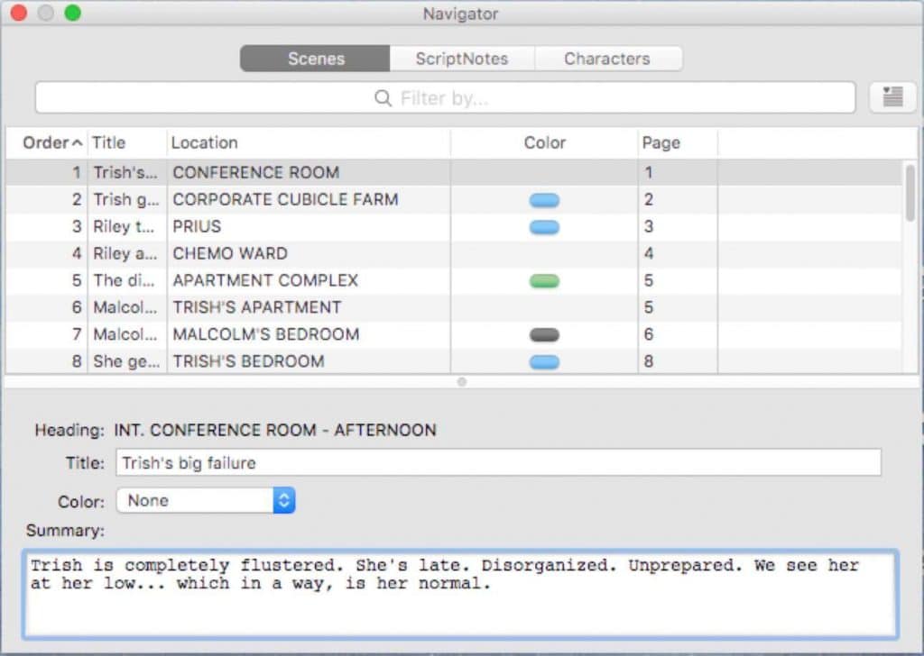Click the magnifying glass search icon
The height and width of the screenshot is (656, 924).
pyautogui.click(x=383, y=97)
